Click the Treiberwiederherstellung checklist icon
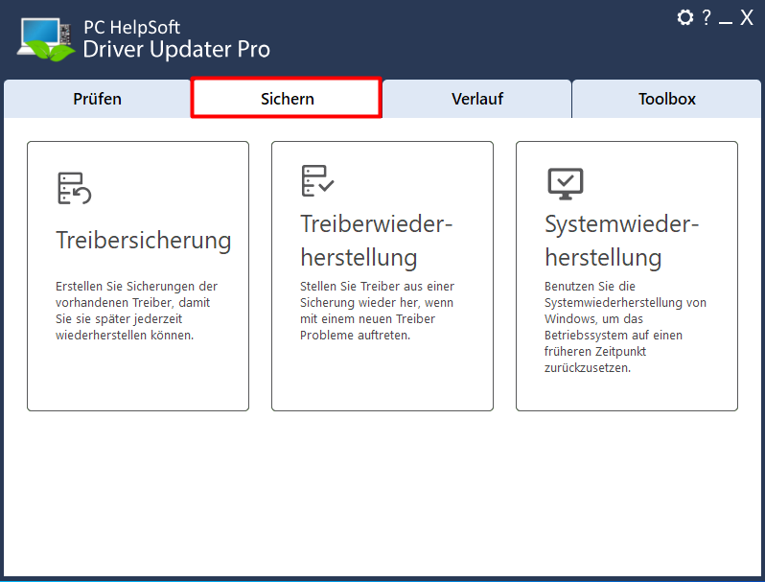765x582 pixels. pyautogui.click(x=317, y=180)
